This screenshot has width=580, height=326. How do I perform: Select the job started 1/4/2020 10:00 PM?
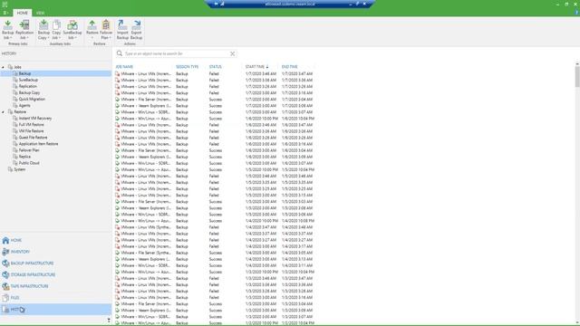point(216,221)
